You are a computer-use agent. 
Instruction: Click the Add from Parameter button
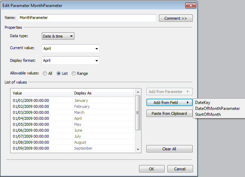[x=170, y=92]
